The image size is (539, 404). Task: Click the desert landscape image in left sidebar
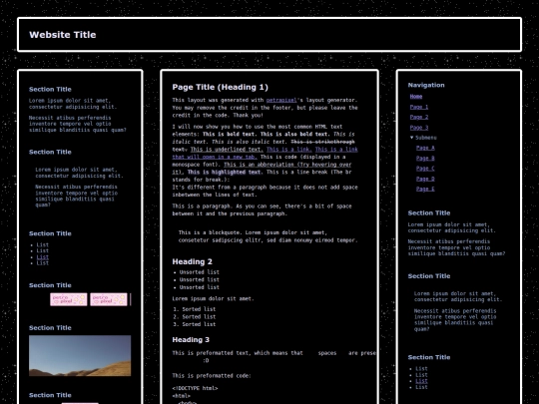[80, 355]
